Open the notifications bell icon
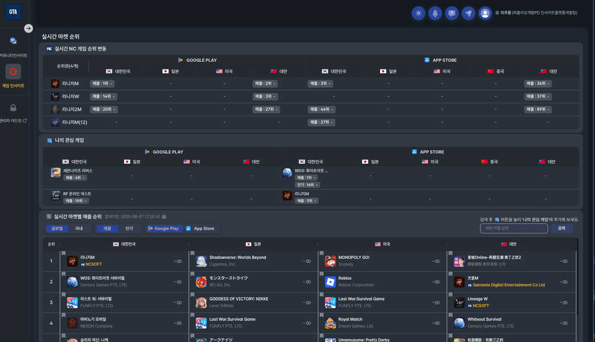 [x=435, y=13]
